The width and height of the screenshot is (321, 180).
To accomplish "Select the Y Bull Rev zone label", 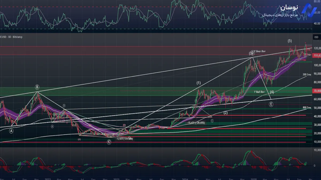I will click(259, 92).
